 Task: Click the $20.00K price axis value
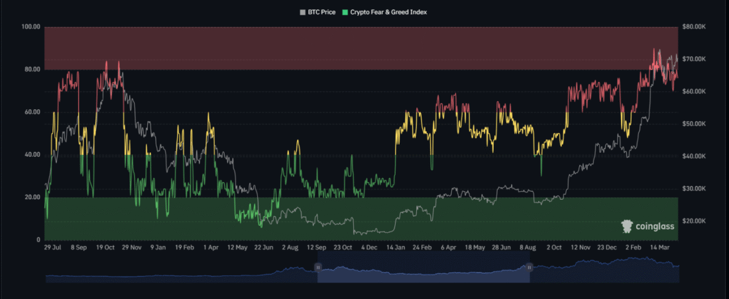click(694, 221)
